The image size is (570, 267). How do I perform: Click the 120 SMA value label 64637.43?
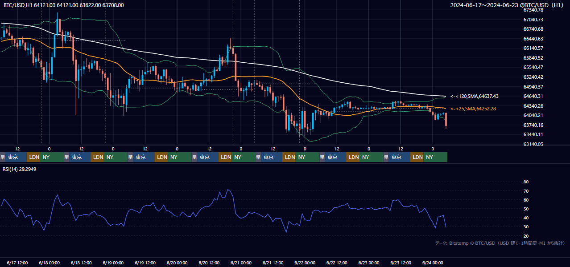pos(474,96)
